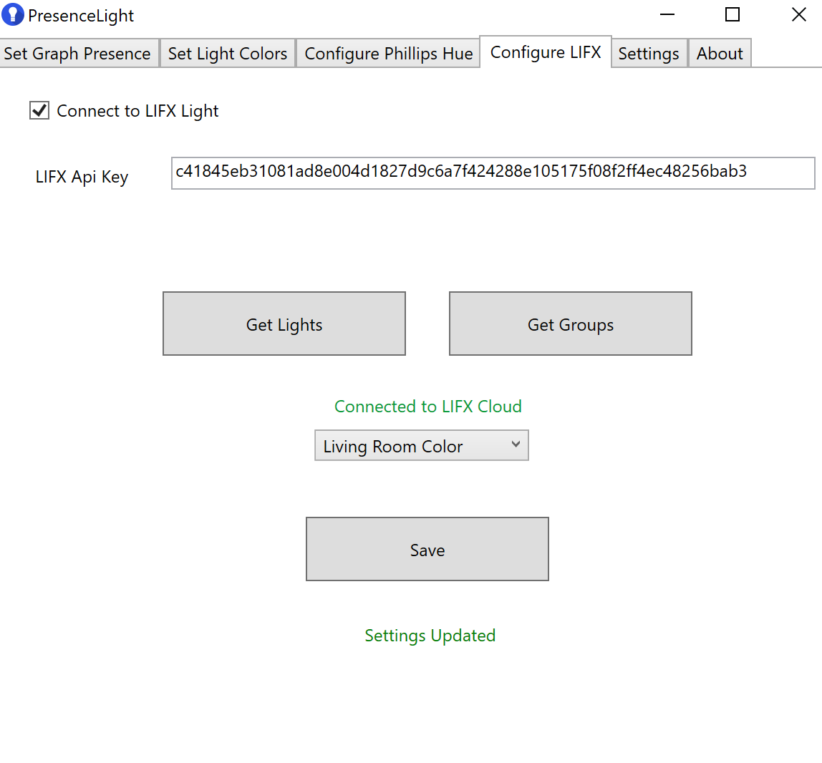Go to Configure Phillips Hue tab
Image resolution: width=822 pixels, height=763 pixels.
click(x=389, y=54)
